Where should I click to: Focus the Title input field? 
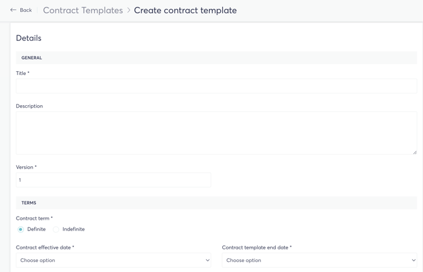(x=216, y=86)
